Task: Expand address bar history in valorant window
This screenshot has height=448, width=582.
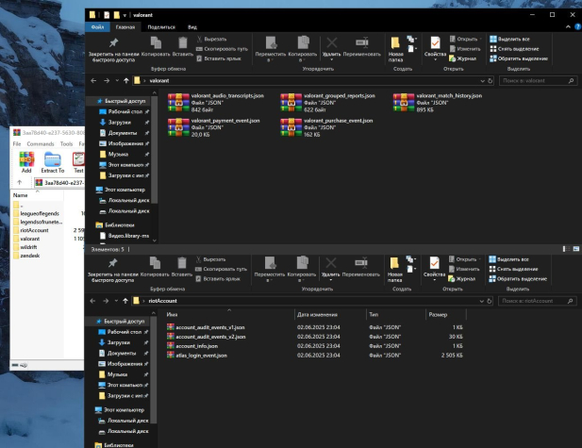Action: pyautogui.click(x=482, y=80)
